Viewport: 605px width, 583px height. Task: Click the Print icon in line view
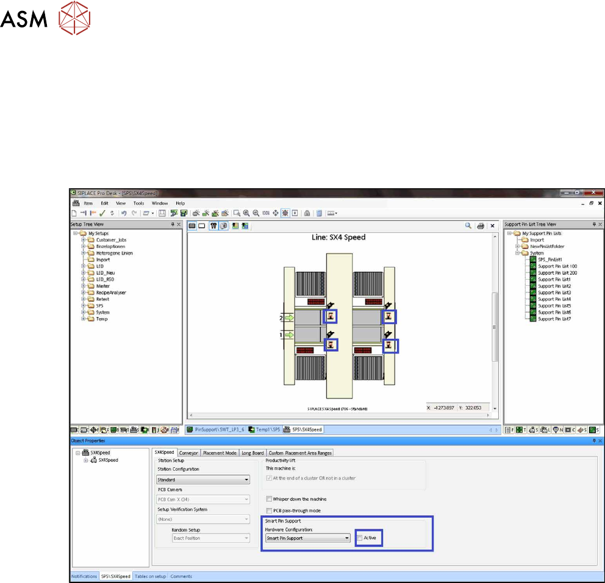click(x=481, y=226)
